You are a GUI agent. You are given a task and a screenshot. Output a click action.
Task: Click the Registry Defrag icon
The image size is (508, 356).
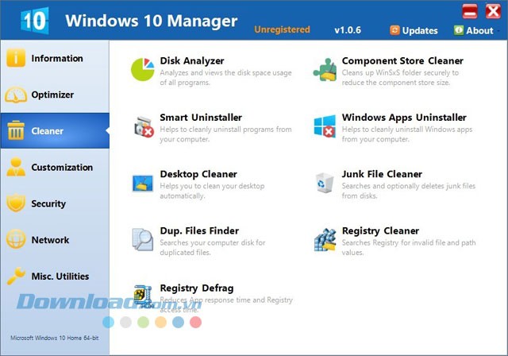click(x=143, y=295)
